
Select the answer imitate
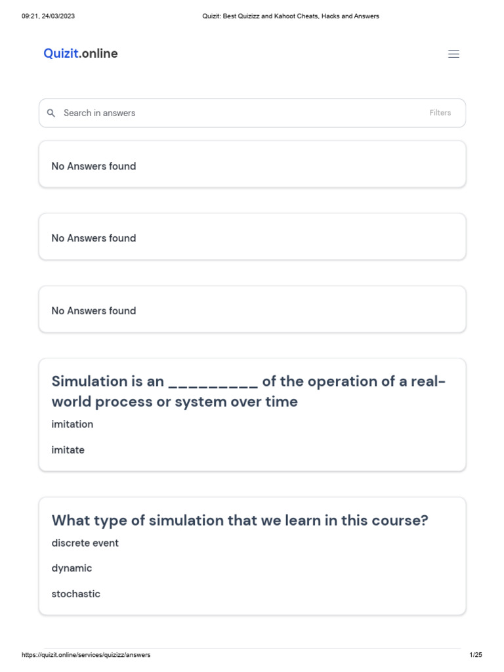coord(68,450)
